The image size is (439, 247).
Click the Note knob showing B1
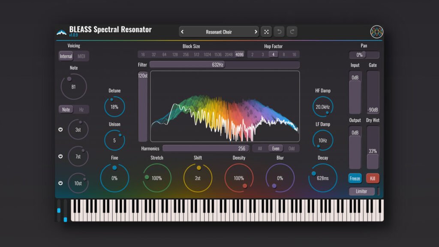point(74,87)
